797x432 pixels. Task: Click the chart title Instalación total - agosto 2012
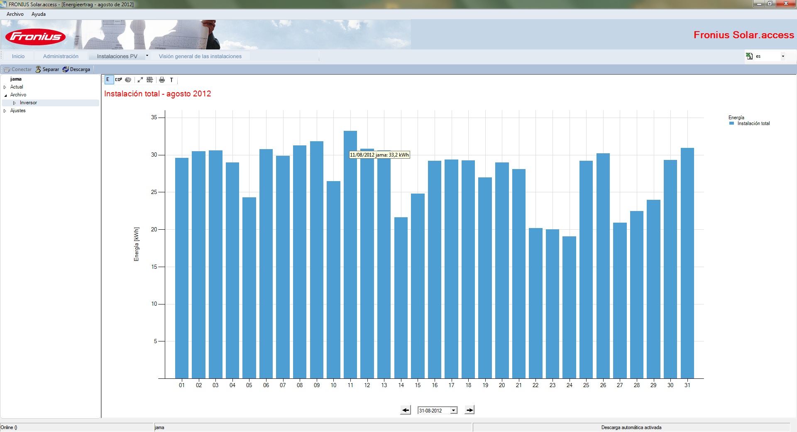point(158,94)
